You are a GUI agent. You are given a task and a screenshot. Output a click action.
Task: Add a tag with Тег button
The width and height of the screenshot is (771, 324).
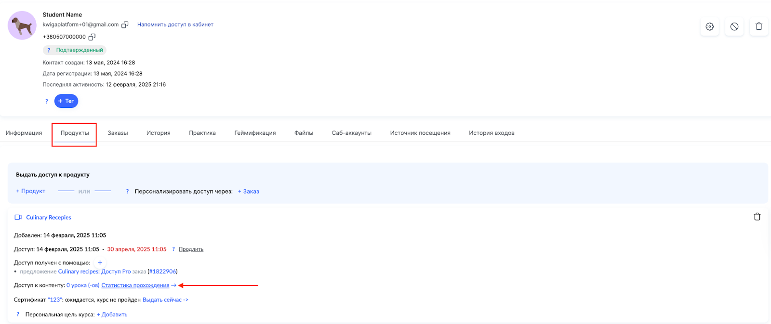click(66, 101)
